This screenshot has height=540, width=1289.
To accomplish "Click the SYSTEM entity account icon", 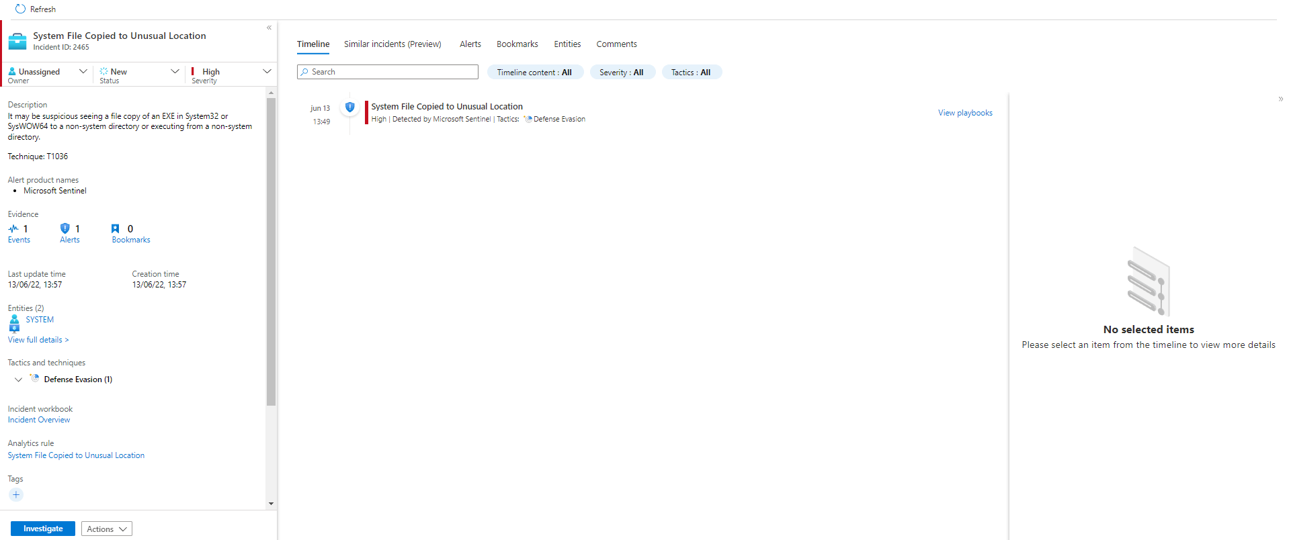I will point(14,324).
